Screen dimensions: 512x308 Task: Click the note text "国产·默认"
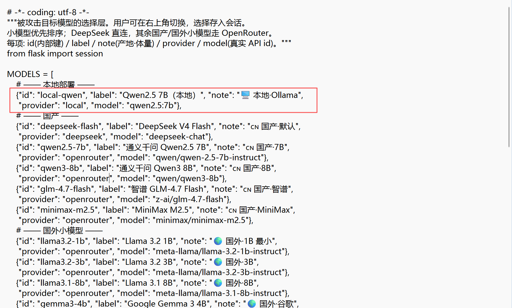pyautogui.click(x=278, y=126)
